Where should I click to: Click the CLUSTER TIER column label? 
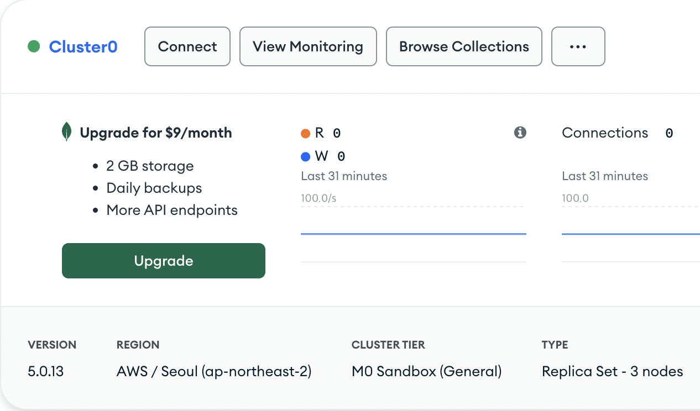(x=388, y=345)
